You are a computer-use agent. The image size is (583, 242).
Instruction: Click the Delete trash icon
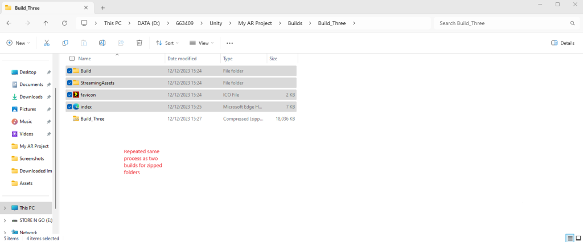coord(139,43)
